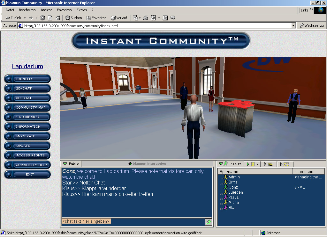Screen dimensions: 327x237
Task: Click the Wechseln zu go button
Action: 312,25
